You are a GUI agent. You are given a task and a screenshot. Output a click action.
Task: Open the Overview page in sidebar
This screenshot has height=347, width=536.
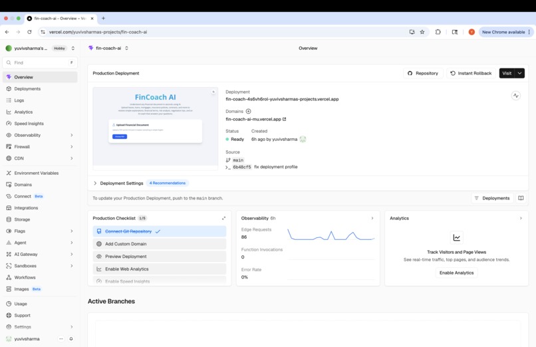click(40, 77)
